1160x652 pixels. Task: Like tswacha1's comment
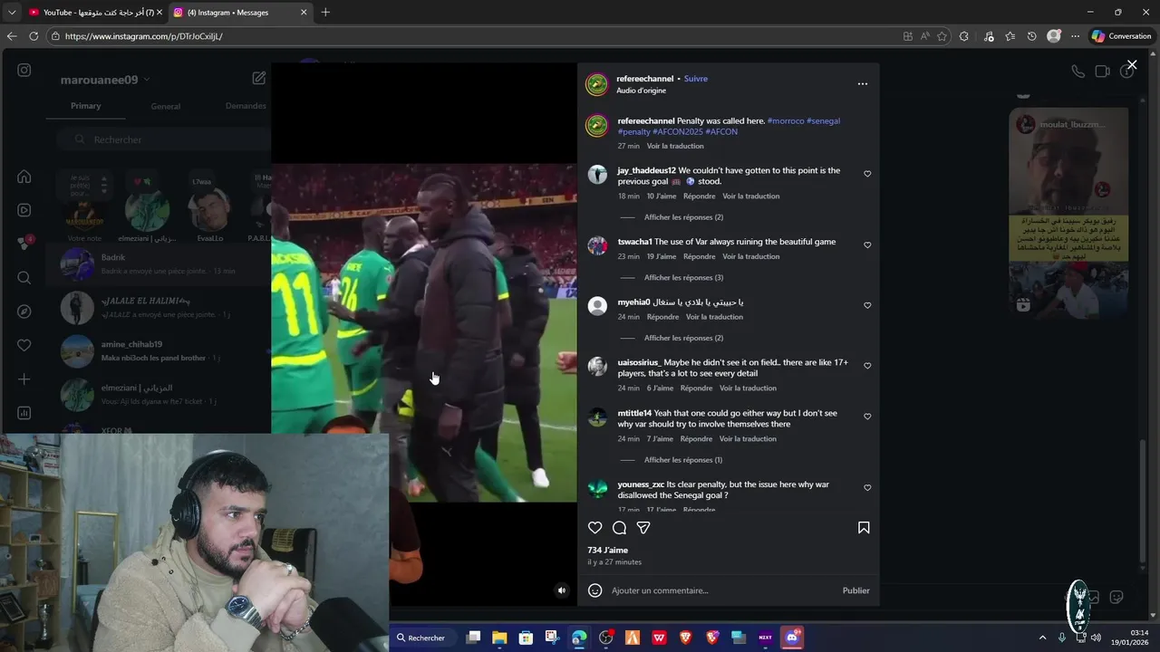867,245
